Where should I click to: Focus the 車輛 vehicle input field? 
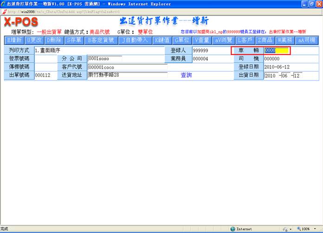pos(277,50)
